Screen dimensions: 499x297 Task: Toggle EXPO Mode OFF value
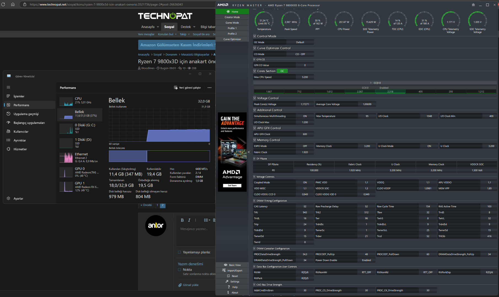pyautogui.click(x=305, y=146)
